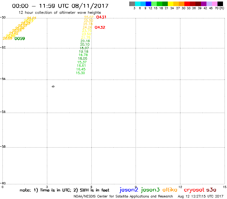Click the latitude label -58

[3, 147]
